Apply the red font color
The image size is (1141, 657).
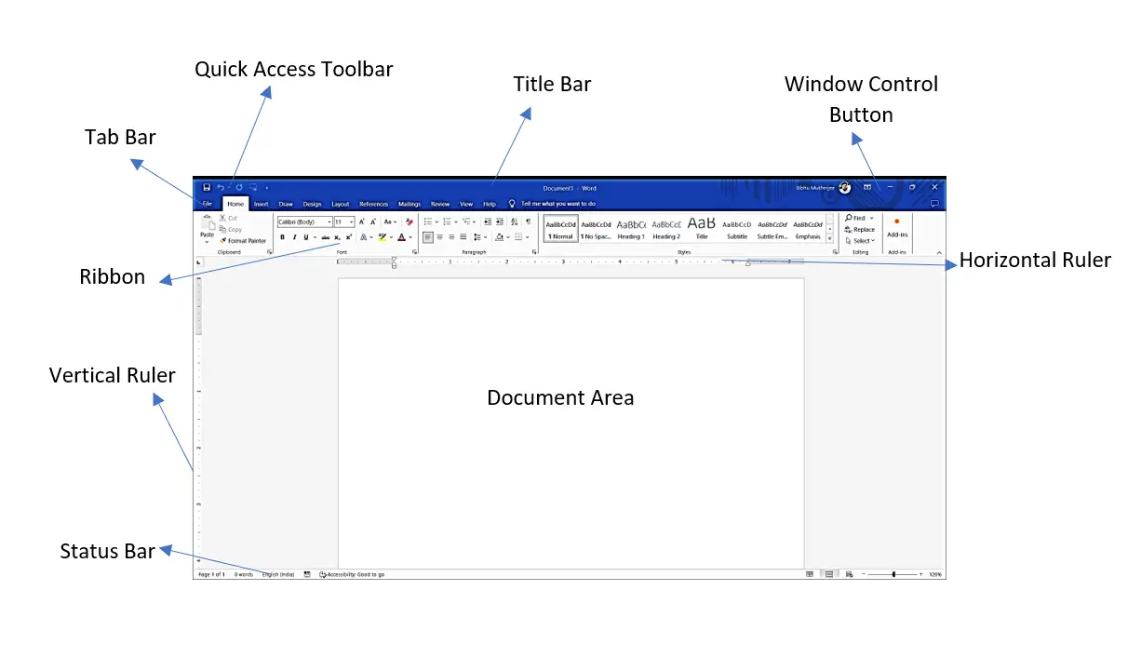[x=401, y=237]
